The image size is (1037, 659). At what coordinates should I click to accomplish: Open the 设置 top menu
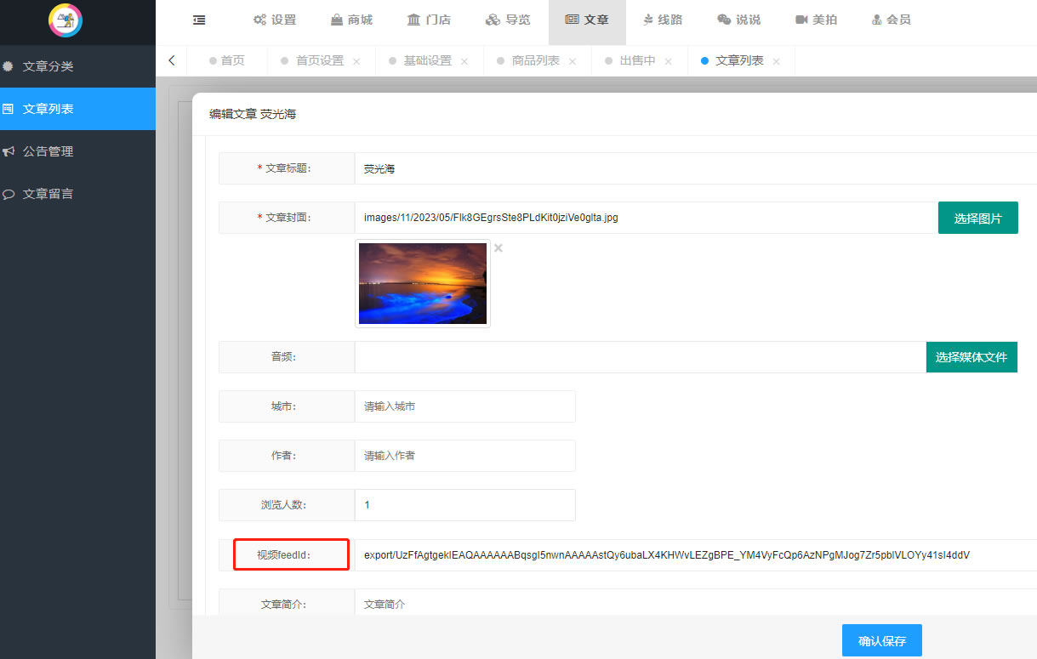click(x=275, y=20)
